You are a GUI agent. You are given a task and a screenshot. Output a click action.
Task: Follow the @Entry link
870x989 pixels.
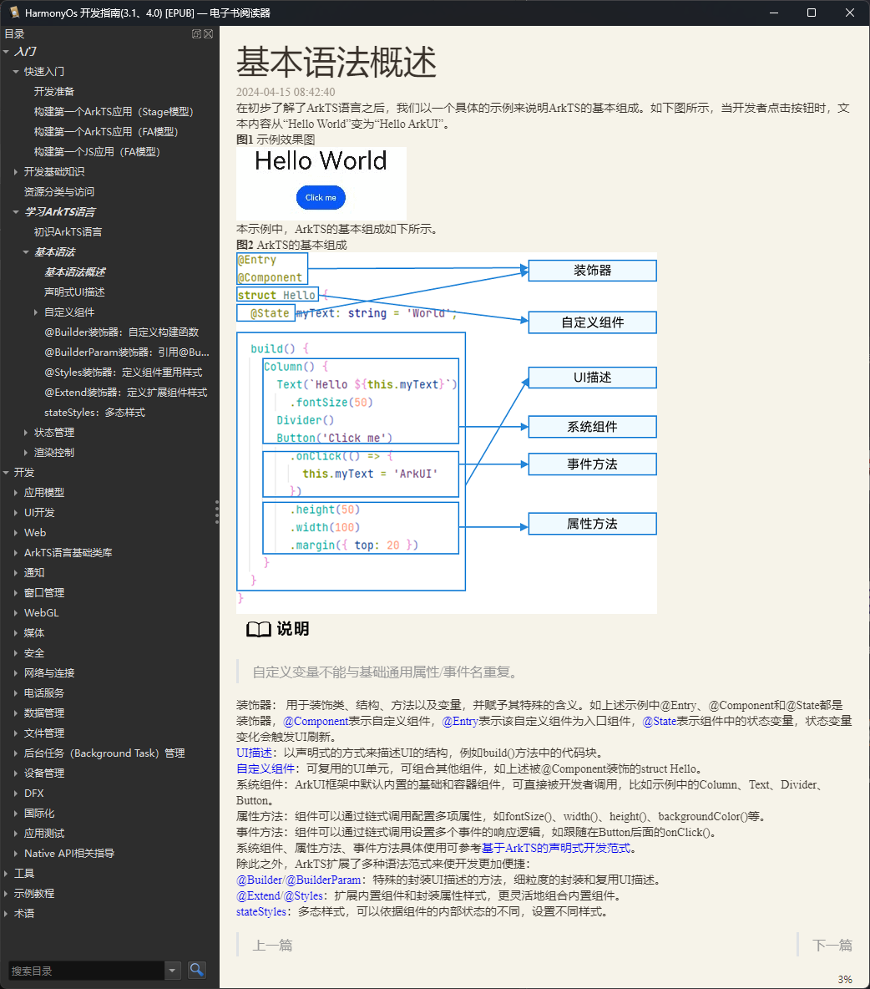coord(460,721)
